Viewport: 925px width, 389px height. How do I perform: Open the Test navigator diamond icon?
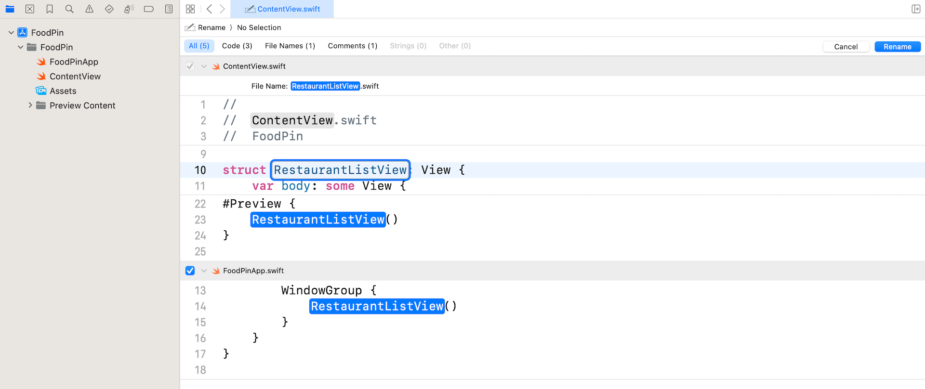pyautogui.click(x=109, y=9)
